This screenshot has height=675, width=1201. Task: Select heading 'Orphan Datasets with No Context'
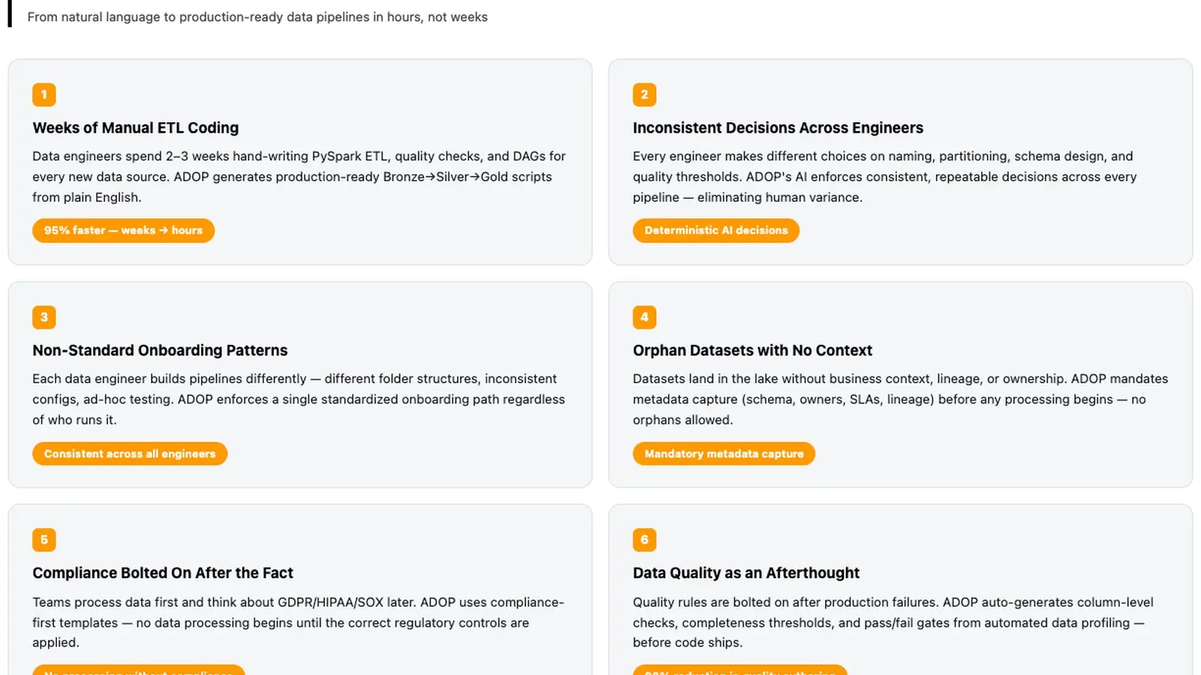click(x=752, y=350)
